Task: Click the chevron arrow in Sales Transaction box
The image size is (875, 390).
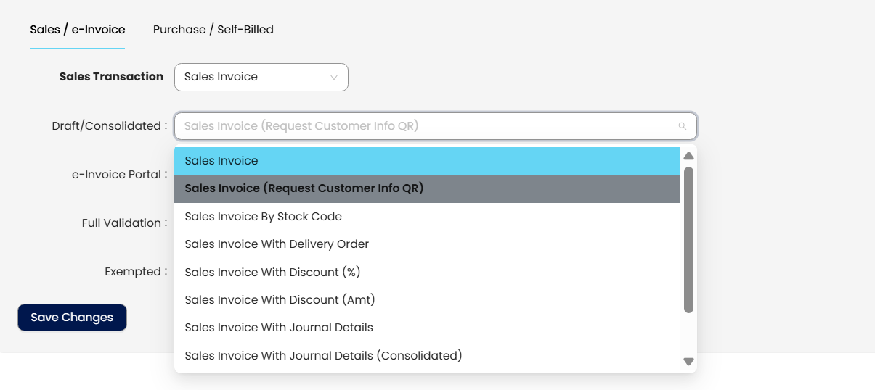Action: pos(334,77)
